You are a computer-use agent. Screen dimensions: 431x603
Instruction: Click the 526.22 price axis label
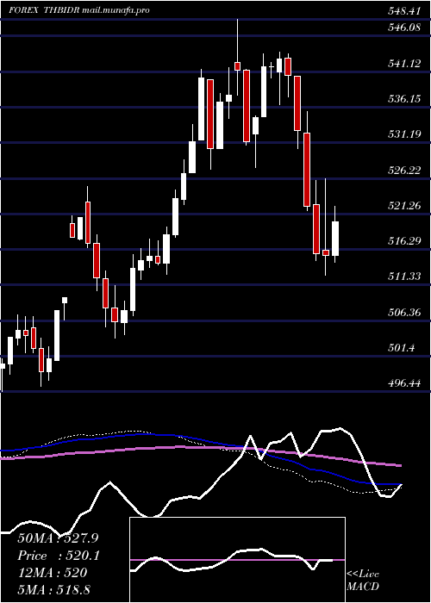tap(404, 170)
